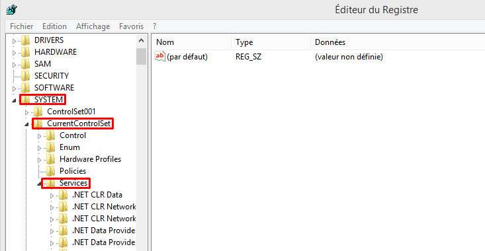The height and width of the screenshot is (251, 485).
Task: Click the string value icon of (par défaut)
Action: (160, 57)
